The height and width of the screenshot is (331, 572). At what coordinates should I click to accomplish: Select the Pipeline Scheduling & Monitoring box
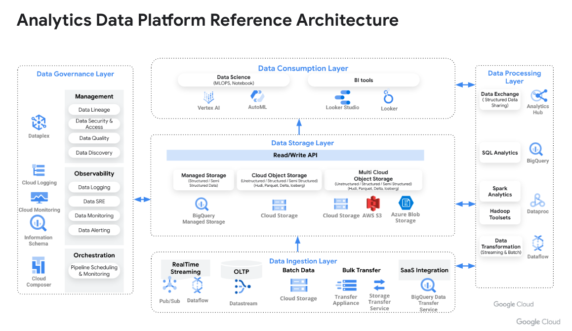(94, 271)
